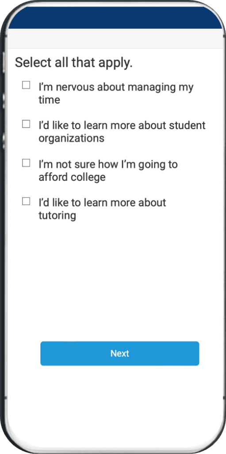Tap the Next button
The width and height of the screenshot is (226, 454).
click(x=120, y=353)
